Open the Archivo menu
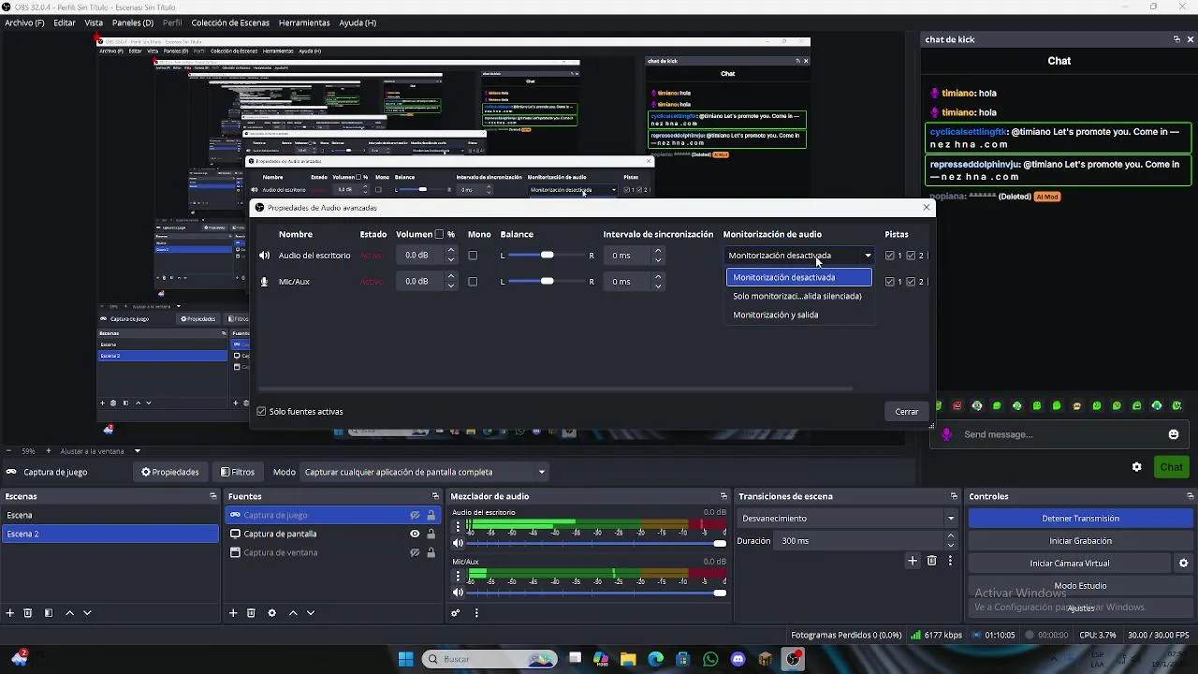Screen dimensions: 1198x674 [x=24, y=22]
